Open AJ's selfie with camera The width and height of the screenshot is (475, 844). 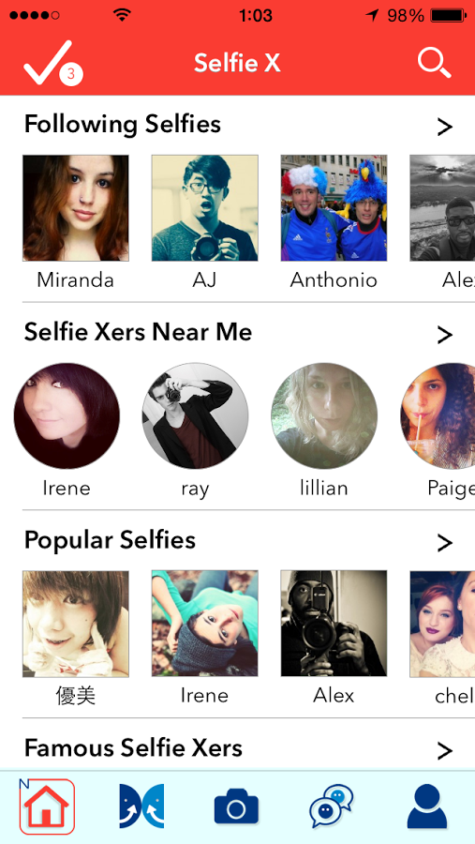[204, 208]
